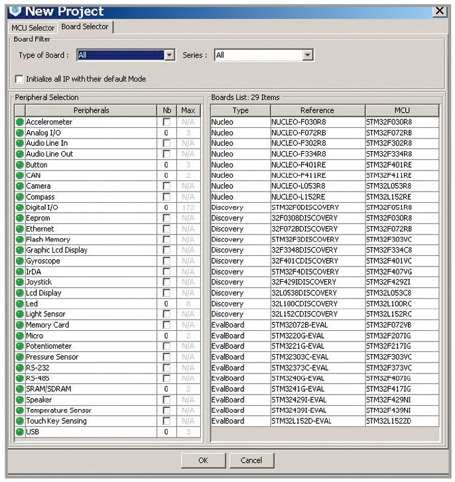The image size is (455, 482).
Task: Click the green indicator next to Potentiometer
Action: [20, 347]
